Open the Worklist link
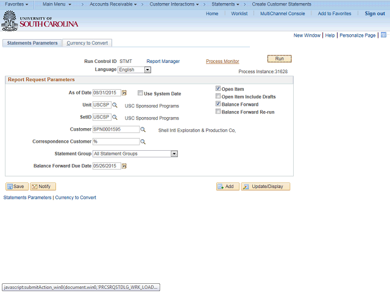Viewport: 390px width, 293px height. coord(239,13)
